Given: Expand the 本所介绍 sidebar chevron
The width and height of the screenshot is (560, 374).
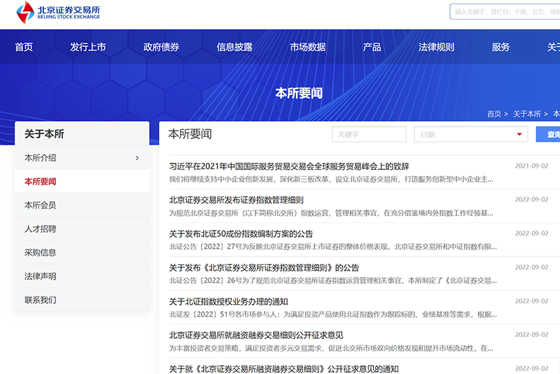Looking at the screenshot, I should point(137,158).
